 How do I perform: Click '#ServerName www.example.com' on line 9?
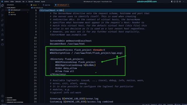pos(68,35)
